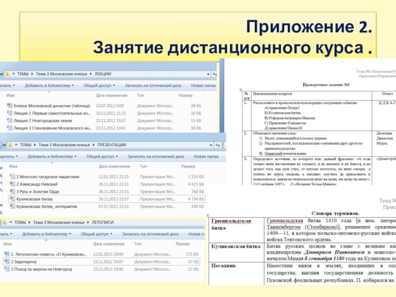Click date 12.01.2013 22:25 in presentations list
This screenshot has width=396, height=297.
(x=114, y=177)
